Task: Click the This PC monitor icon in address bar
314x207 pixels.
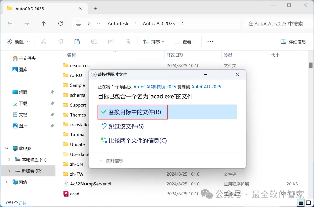Action: [78, 24]
